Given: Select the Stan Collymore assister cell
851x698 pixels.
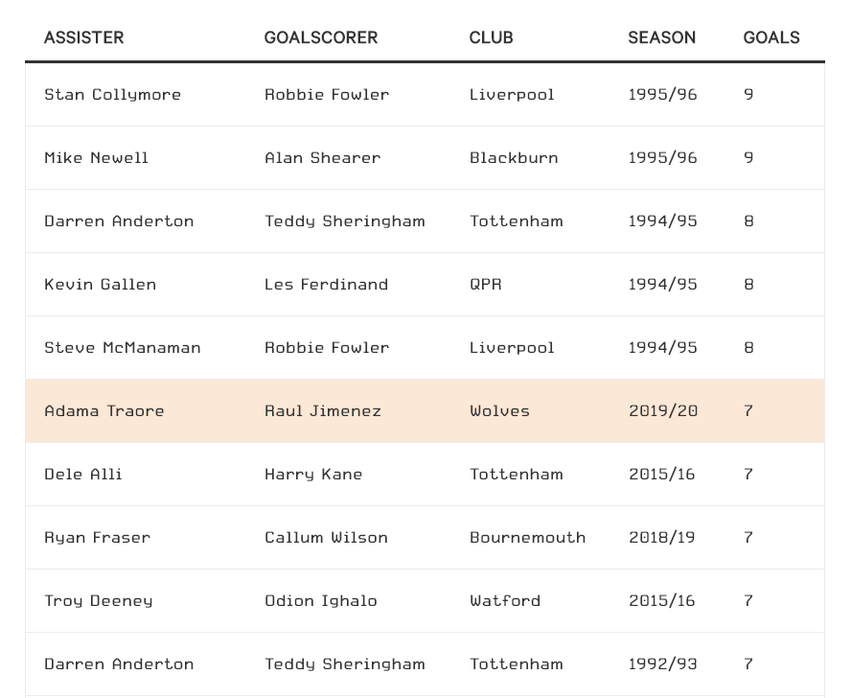Looking at the screenshot, I should [x=112, y=95].
